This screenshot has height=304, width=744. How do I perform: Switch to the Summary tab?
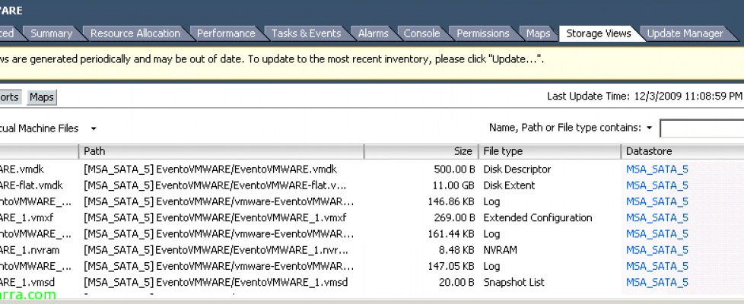pos(51,33)
